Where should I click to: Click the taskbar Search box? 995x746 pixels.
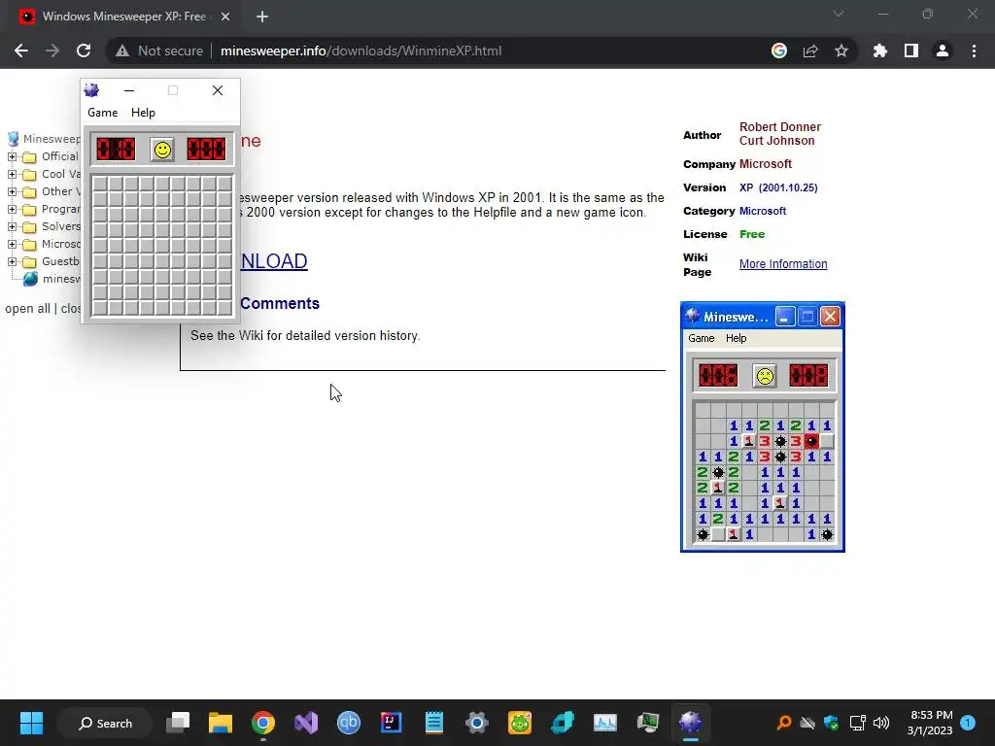pos(105,723)
